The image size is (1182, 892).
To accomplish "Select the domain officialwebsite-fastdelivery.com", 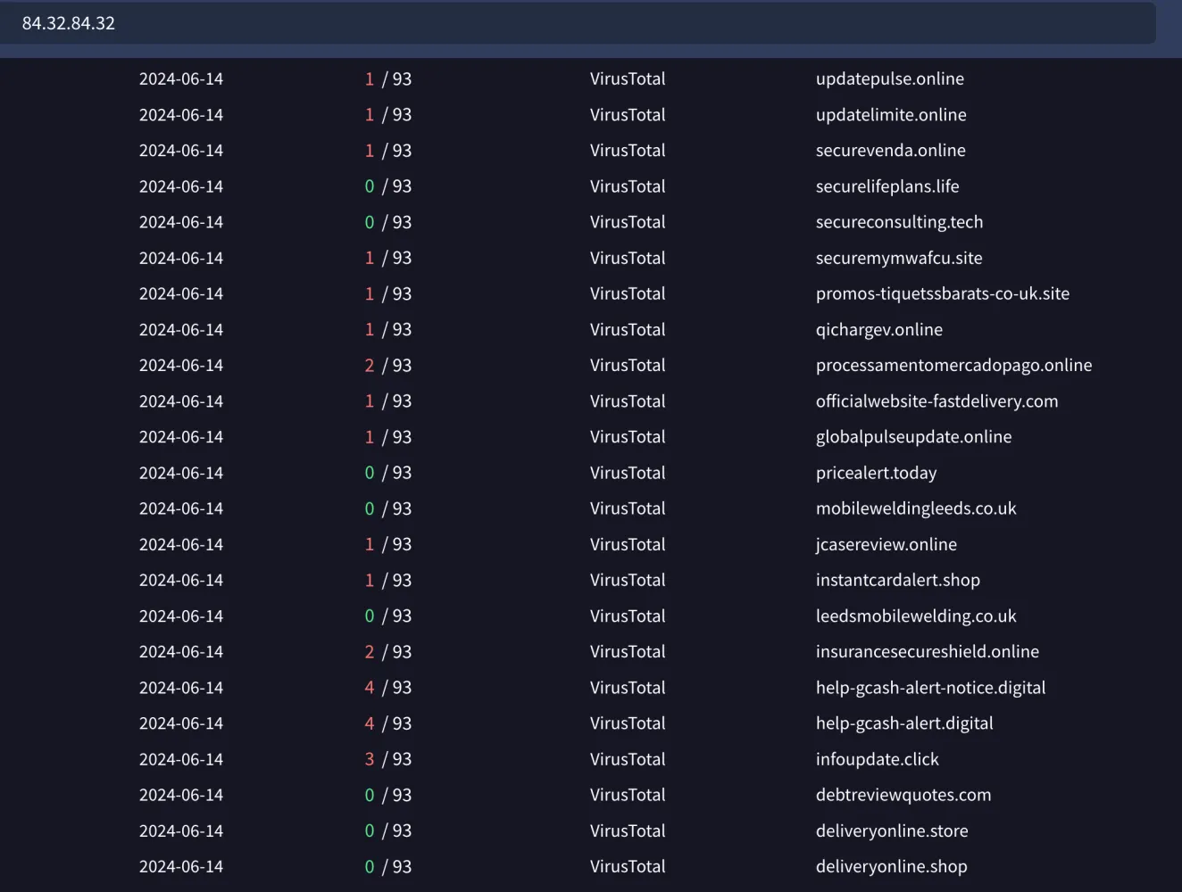I will coord(937,401).
